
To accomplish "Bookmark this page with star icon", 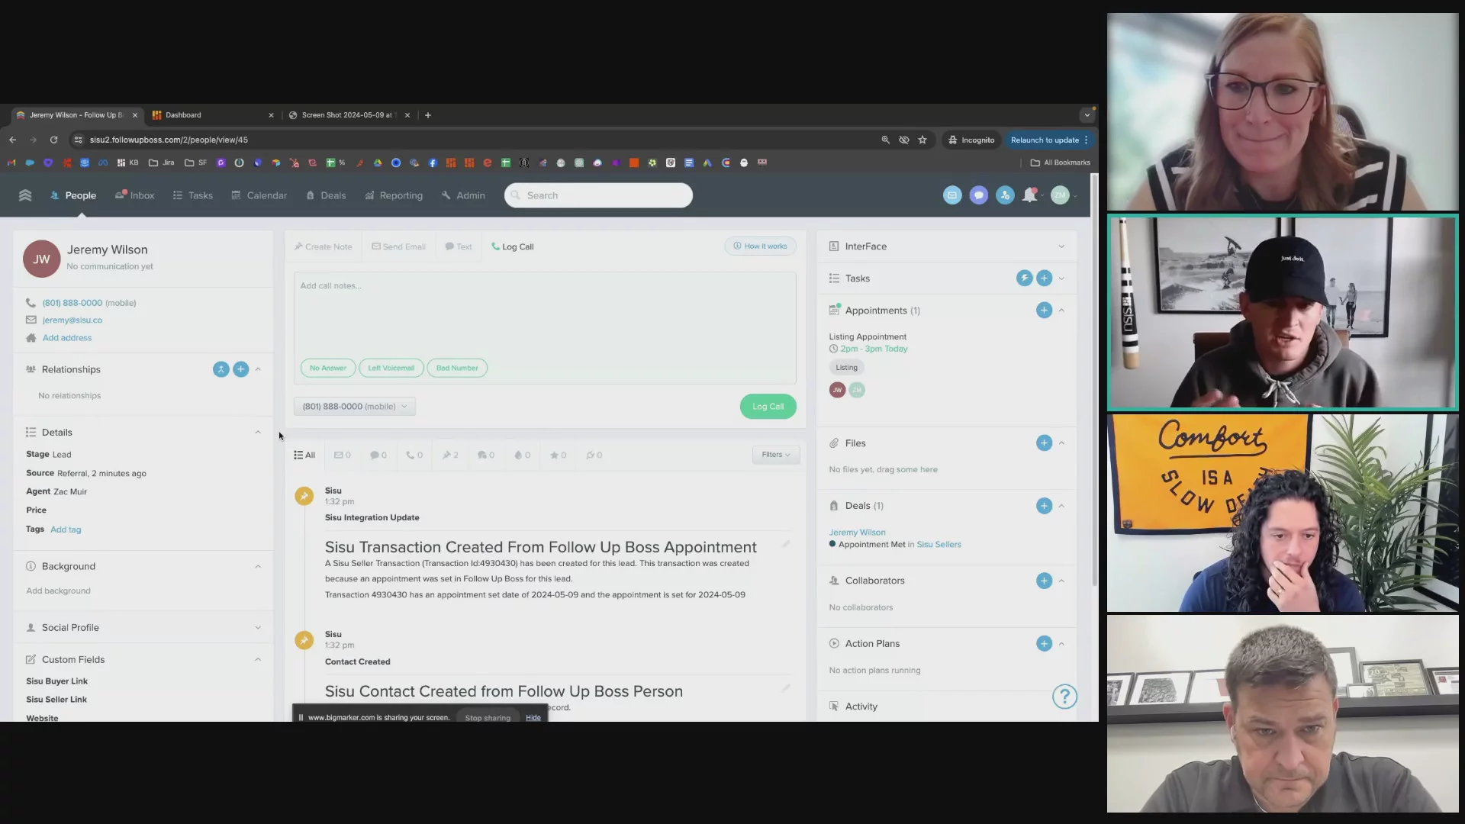I will (x=922, y=140).
